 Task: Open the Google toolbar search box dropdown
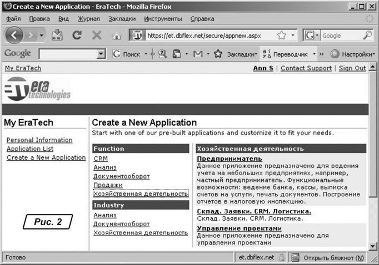click(101, 54)
